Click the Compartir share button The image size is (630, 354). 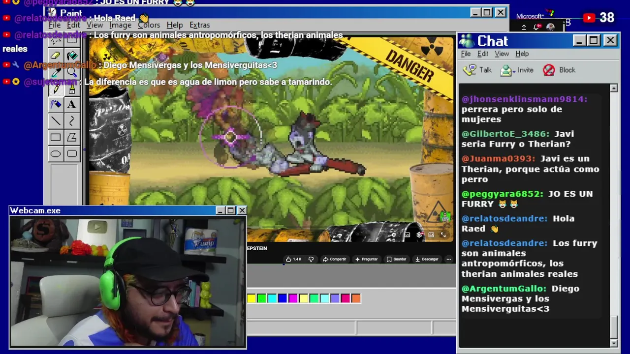[x=334, y=259]
